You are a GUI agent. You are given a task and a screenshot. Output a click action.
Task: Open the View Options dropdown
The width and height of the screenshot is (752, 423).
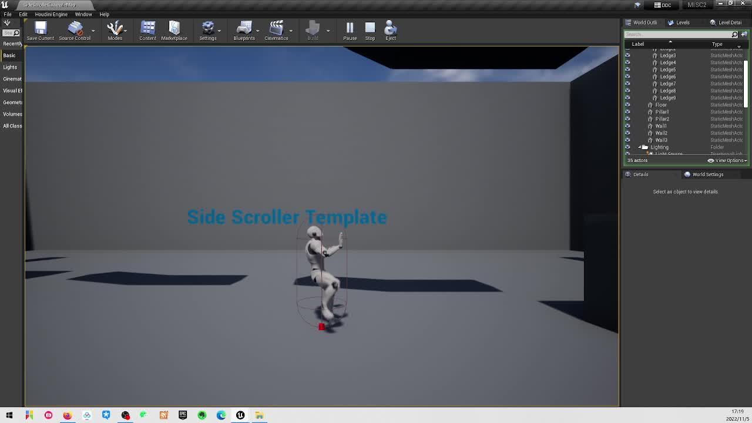click(728, 160)
